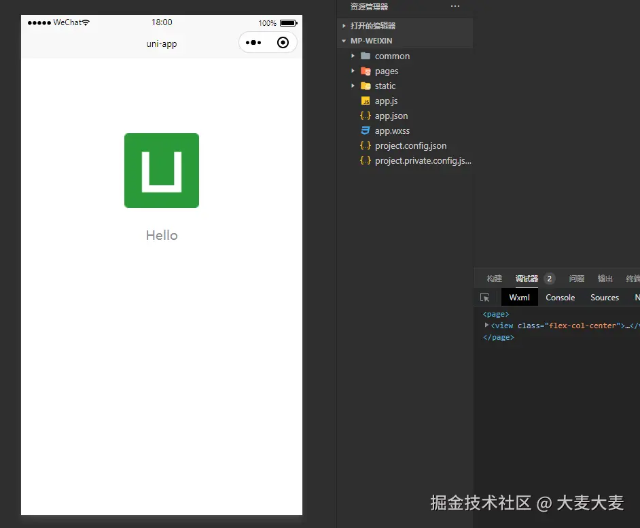The width and height of the screenshot is (640, 528).
Task: Click the WeChat wifi signal icon
Action: point(86,22)
